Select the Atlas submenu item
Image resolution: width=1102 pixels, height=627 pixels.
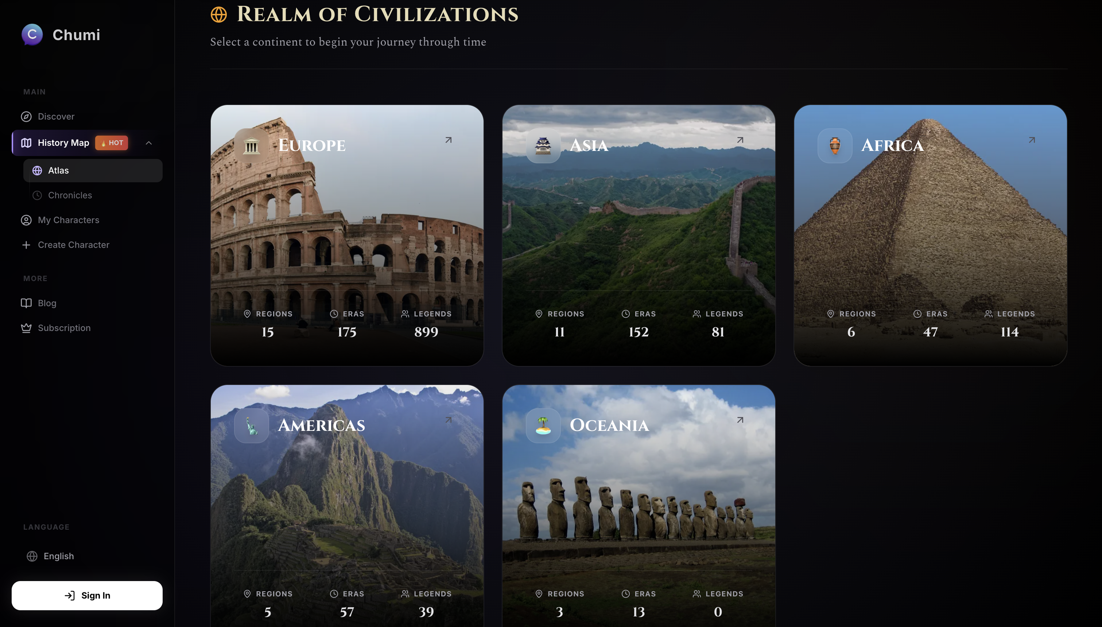click(x=93, y=171)
